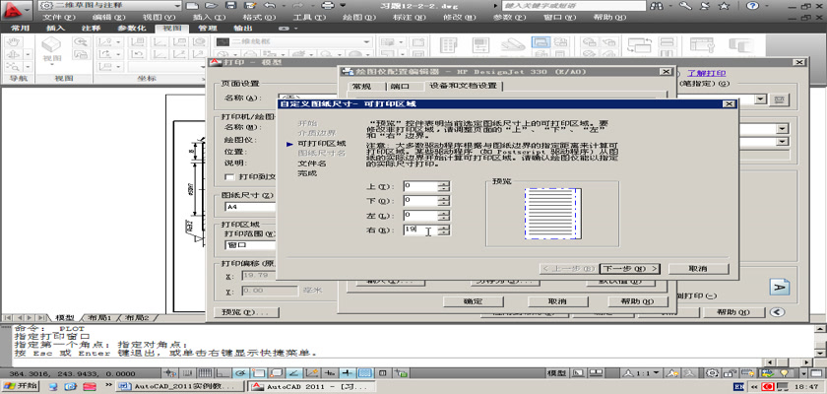The width and height of the screenshot is (827, 394).
Task: Increase the 上 top margin spinner
Action: point(445,183)
